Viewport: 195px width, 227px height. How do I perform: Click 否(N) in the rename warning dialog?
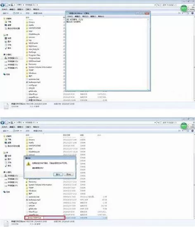pyautogui.click(x=69, y=174)
